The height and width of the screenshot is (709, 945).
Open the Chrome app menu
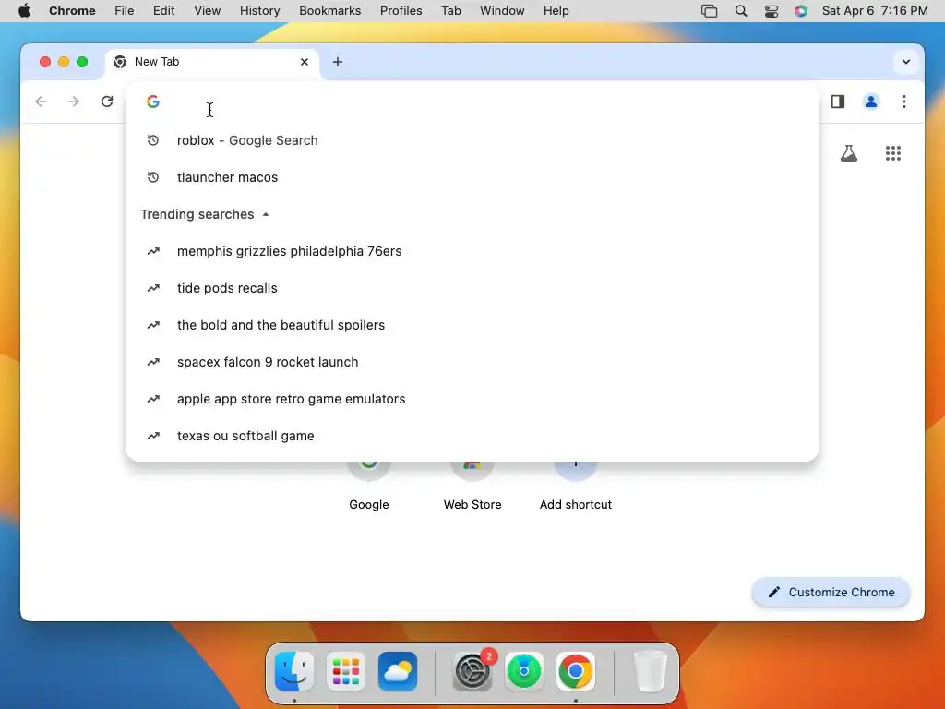point(72,11)
